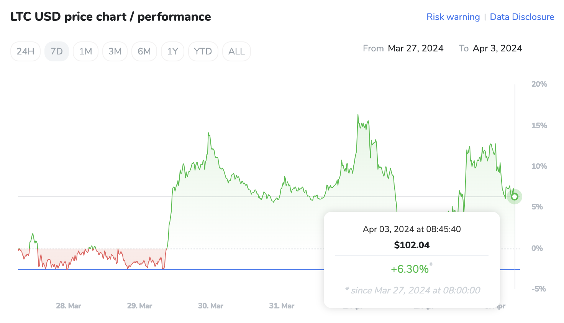Open the 6M performance view
This screenshot has width=564, height=323.
pos(144,51)
